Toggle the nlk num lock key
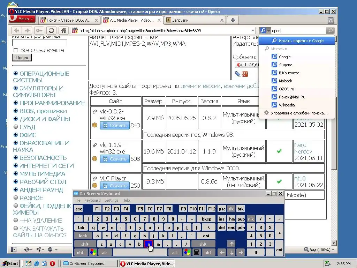Viewport: 357px width, 268px height. [x=251, y=219]
